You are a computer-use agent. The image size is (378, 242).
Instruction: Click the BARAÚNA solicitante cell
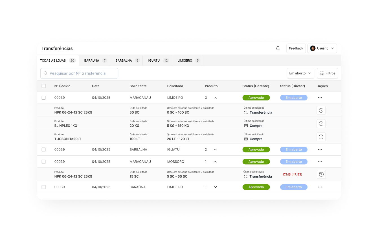coord(138,187)
